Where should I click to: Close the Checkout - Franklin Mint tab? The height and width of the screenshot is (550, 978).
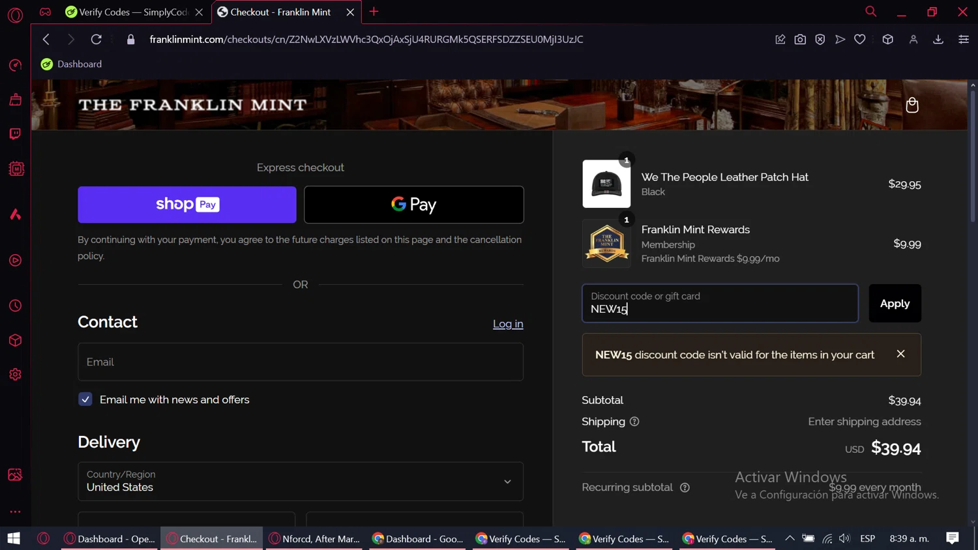350,12
